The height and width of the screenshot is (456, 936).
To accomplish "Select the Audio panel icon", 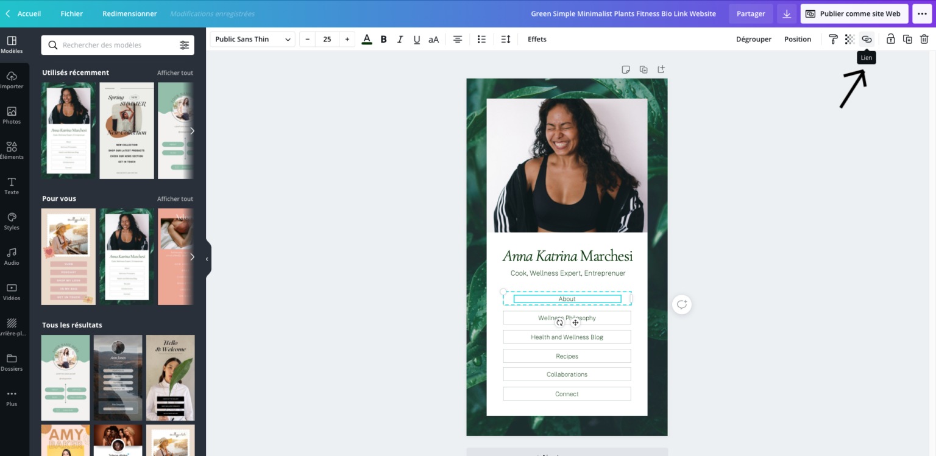I will [x=12, y=256].
